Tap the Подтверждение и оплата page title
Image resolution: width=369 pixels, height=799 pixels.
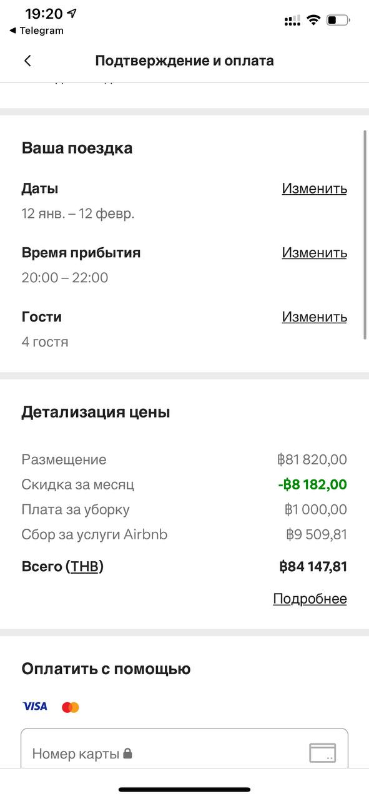184,61
